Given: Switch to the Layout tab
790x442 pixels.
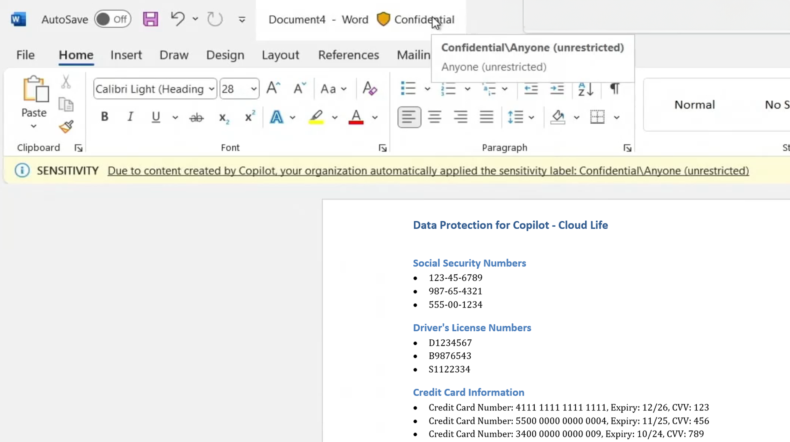Looking at the screenshot, I should click(x=281, y=55).
